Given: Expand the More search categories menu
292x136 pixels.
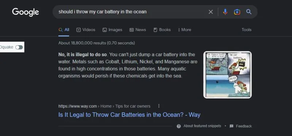Looking at the screenshot, I should pyautogui.click(x=184, y=30).
